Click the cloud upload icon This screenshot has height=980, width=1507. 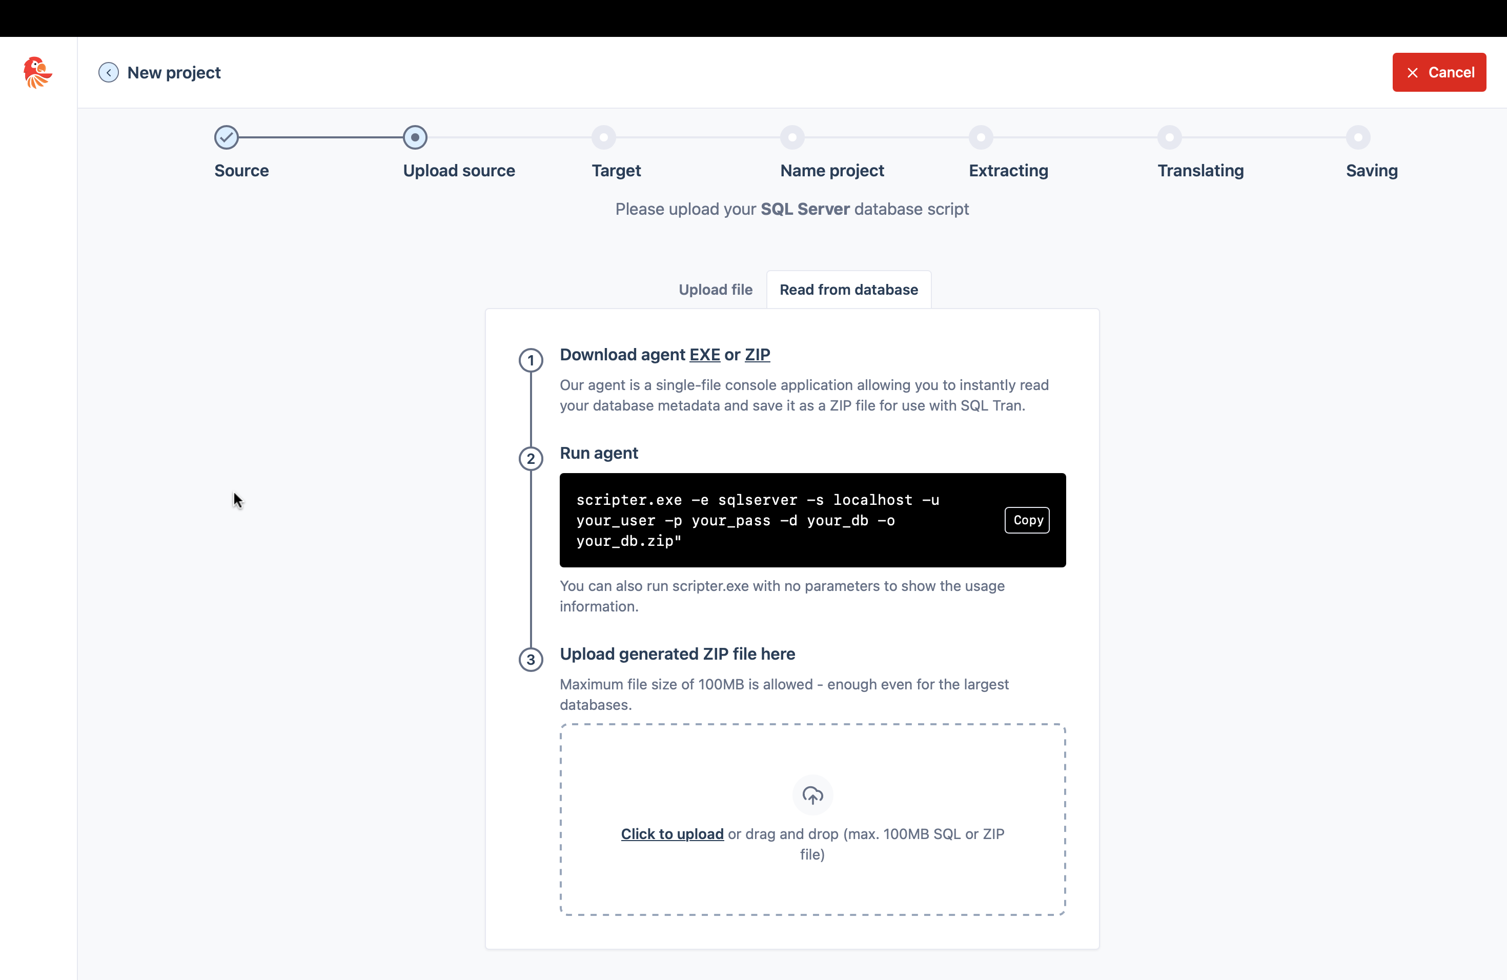[812, 794]
